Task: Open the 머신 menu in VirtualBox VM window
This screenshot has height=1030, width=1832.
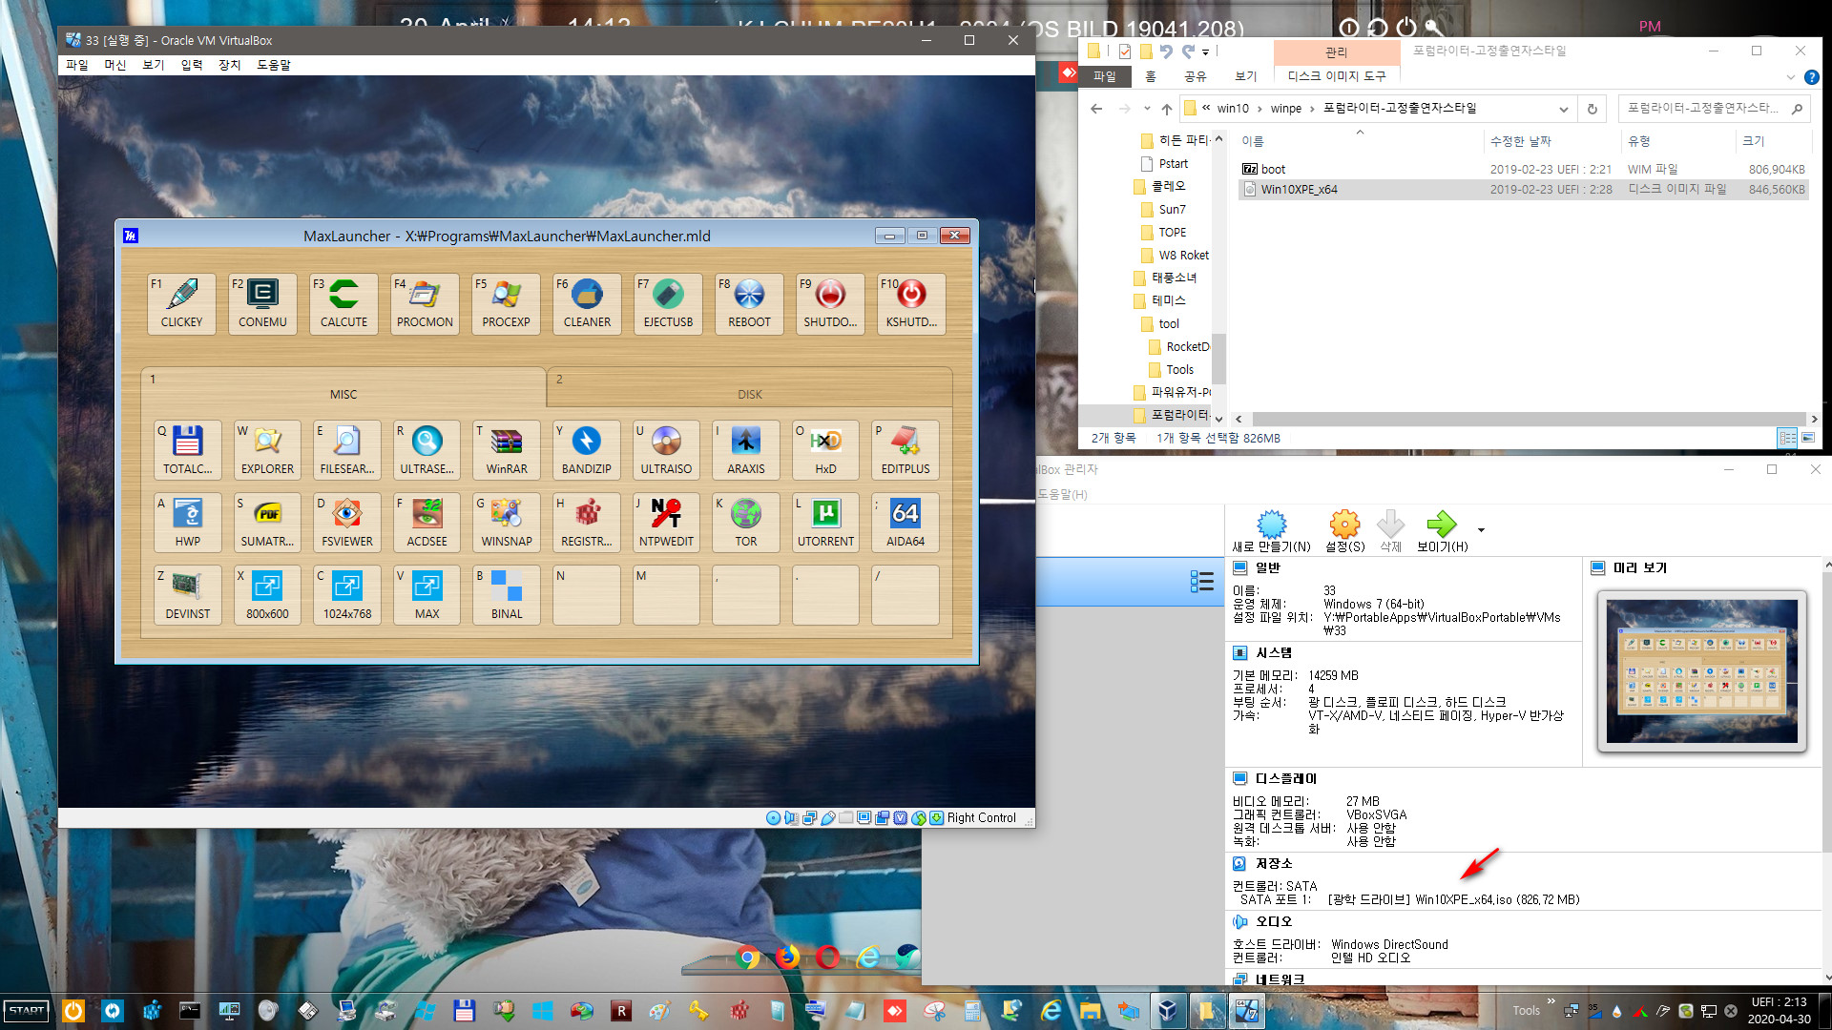Action: [114, 65]
